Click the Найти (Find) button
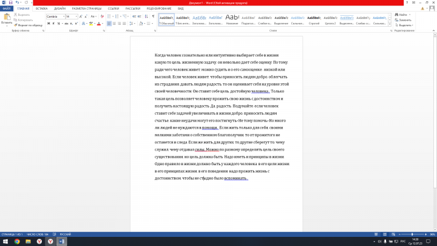The image size is (437, 246). 402,15
